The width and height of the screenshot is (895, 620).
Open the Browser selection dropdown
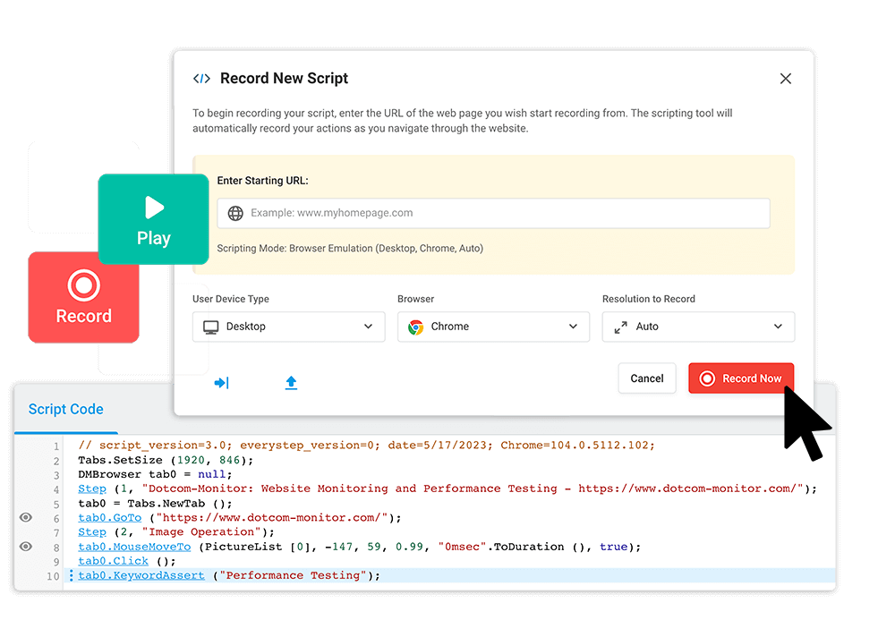coord(573,327)
